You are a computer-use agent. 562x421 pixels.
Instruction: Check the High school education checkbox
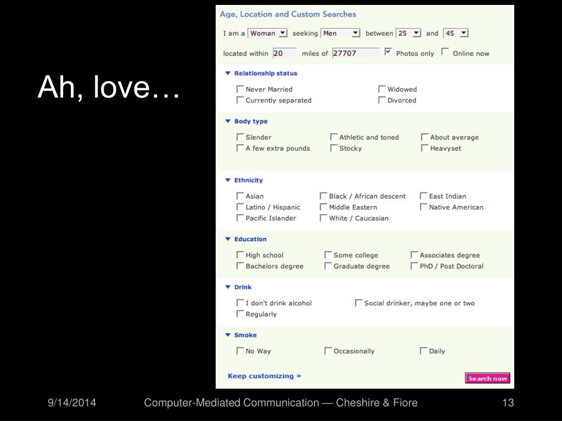coord(240,254)
